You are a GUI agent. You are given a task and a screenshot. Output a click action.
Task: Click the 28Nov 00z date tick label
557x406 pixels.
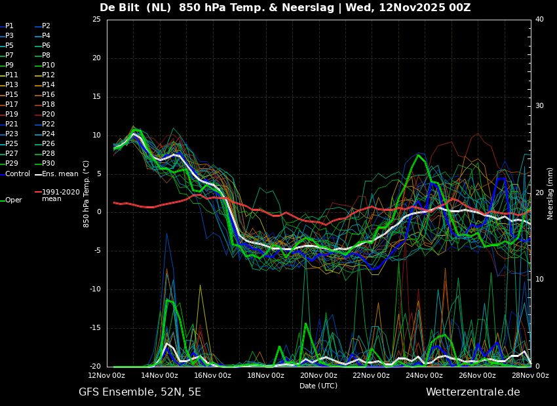click(529, 376)
